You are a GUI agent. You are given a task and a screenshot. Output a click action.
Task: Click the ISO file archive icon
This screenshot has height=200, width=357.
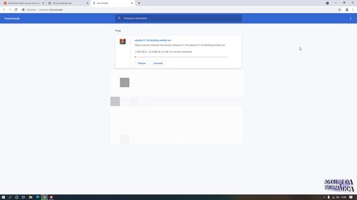point(123,42)
